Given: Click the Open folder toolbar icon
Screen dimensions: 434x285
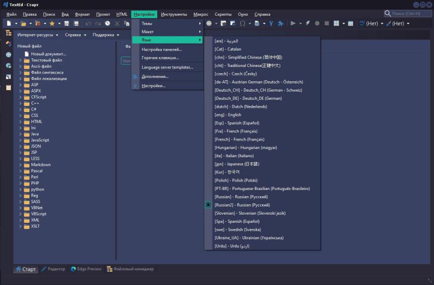Looking at the screenshot, I should click(23, 23).
